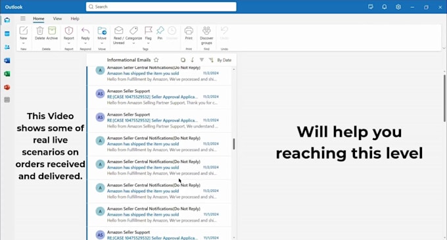
Task: Add Informational Emails folder to favorites with star
Action: pos(156,60)
